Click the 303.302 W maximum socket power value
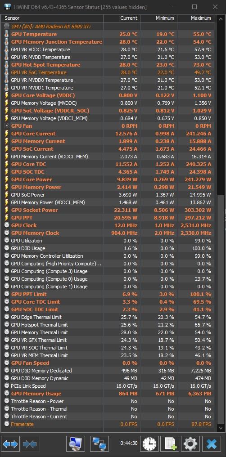Image resolution: width=226 pixels, height=457 pixels. 198,210
